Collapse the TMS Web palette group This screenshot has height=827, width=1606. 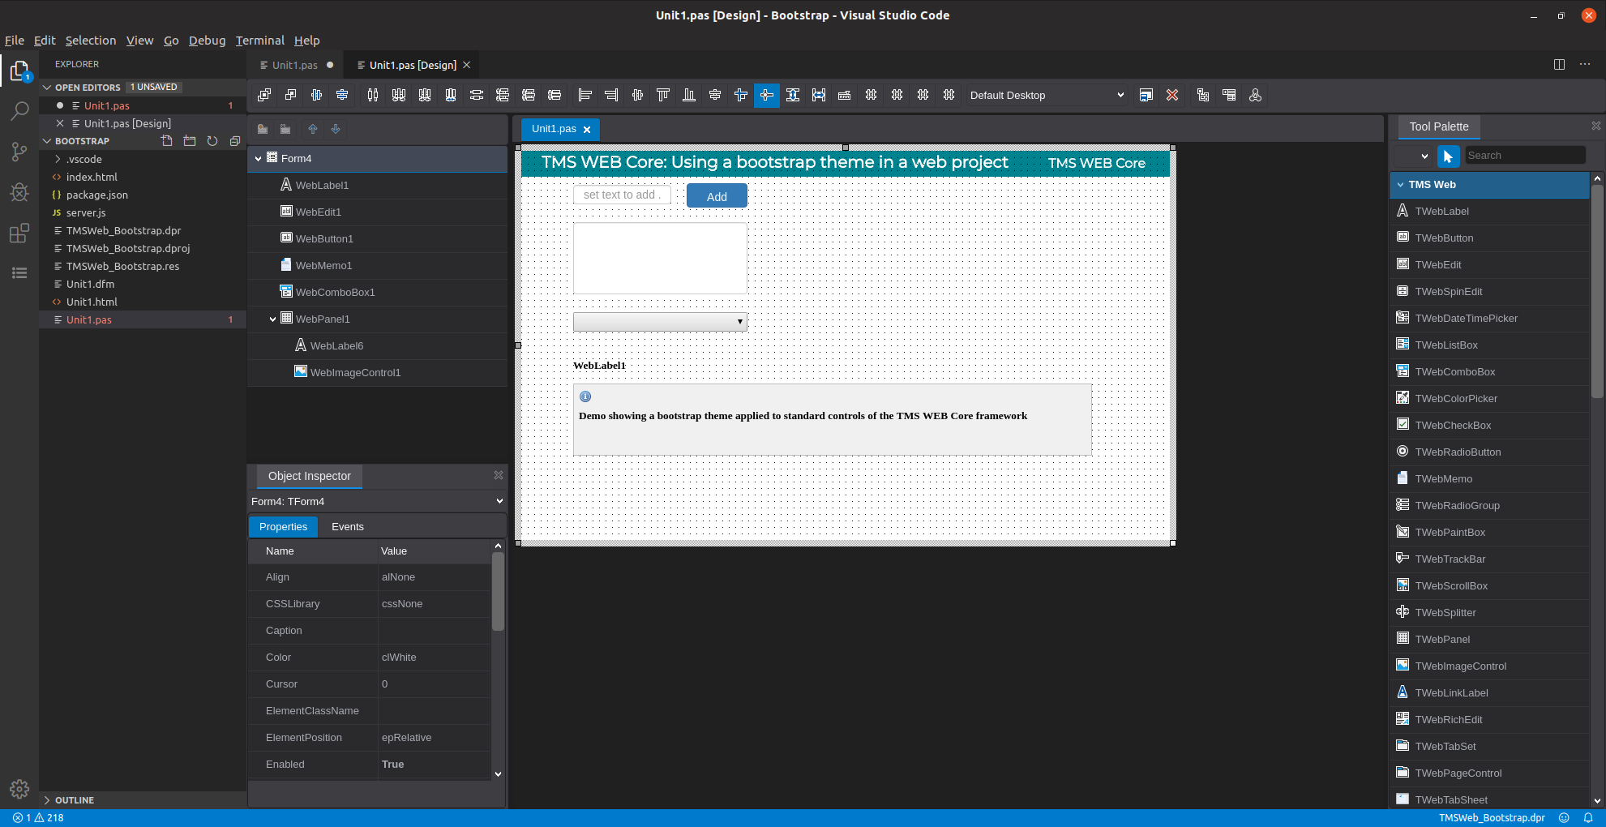point(1400,185)
